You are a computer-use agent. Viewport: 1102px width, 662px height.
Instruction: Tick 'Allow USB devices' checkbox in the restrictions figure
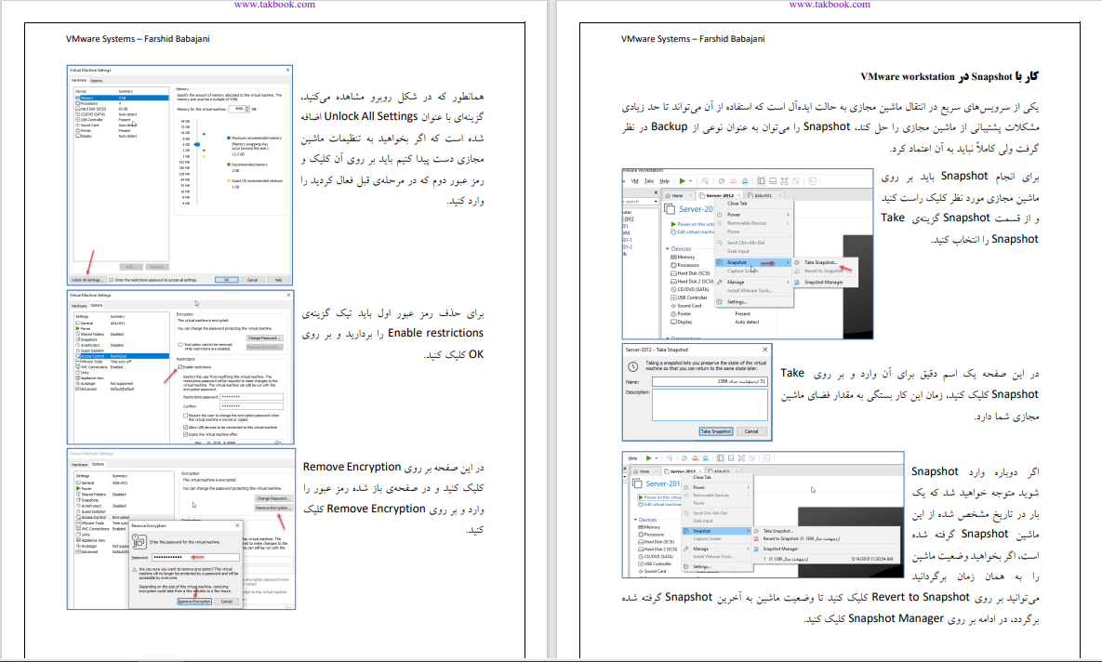point(186,428)
